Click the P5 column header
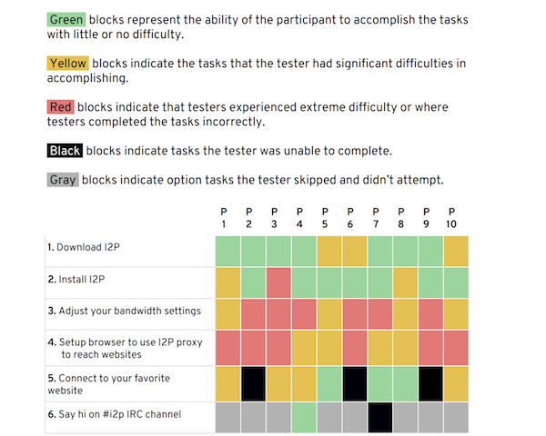The height and width of the screenshot is (436, 546). coord(325,217)
